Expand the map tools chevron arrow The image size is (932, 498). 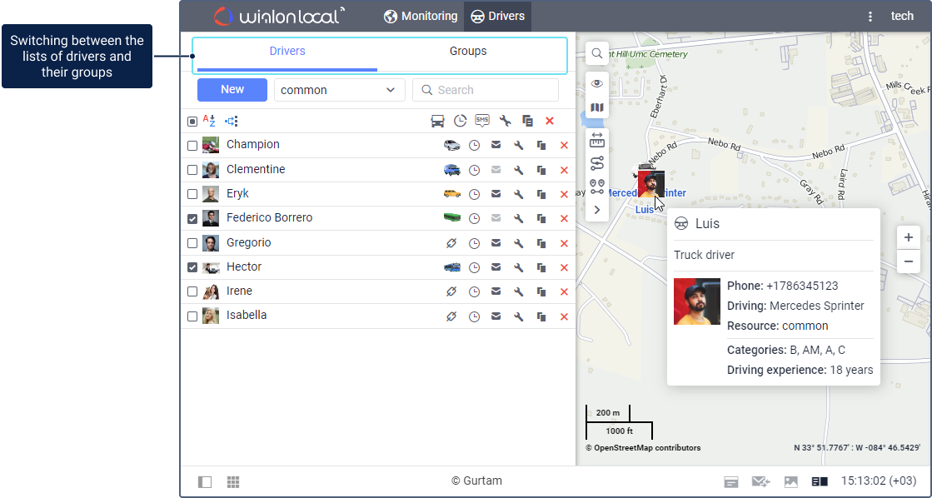pyautogui.click(x=597, y=210)
